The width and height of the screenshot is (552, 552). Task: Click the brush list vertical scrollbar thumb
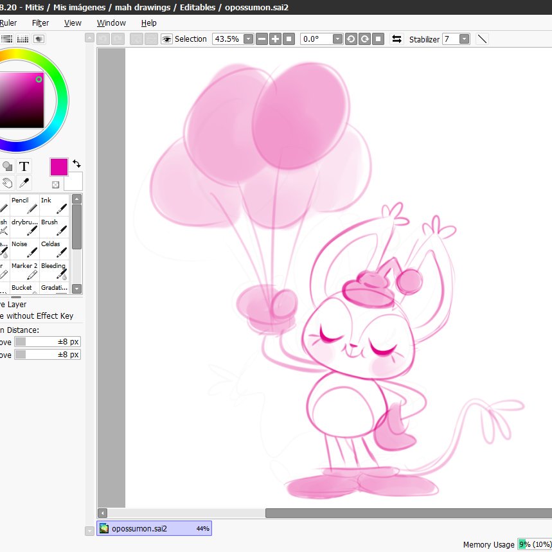coord(76,227)
